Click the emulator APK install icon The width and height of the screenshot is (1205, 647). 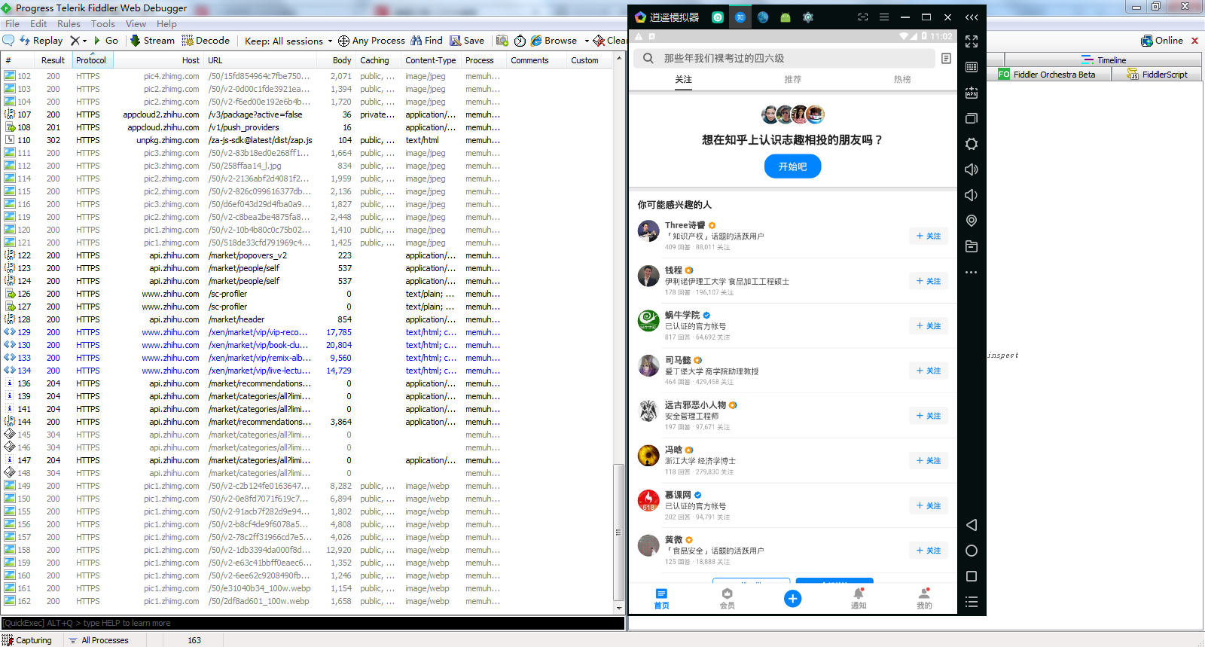pos(972,93)
